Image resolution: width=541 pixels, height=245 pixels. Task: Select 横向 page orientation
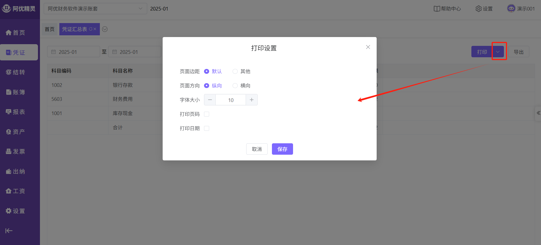235,86
